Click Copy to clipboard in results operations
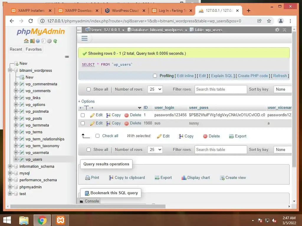Viewport: 302px width, 226px height. (127, 177)
